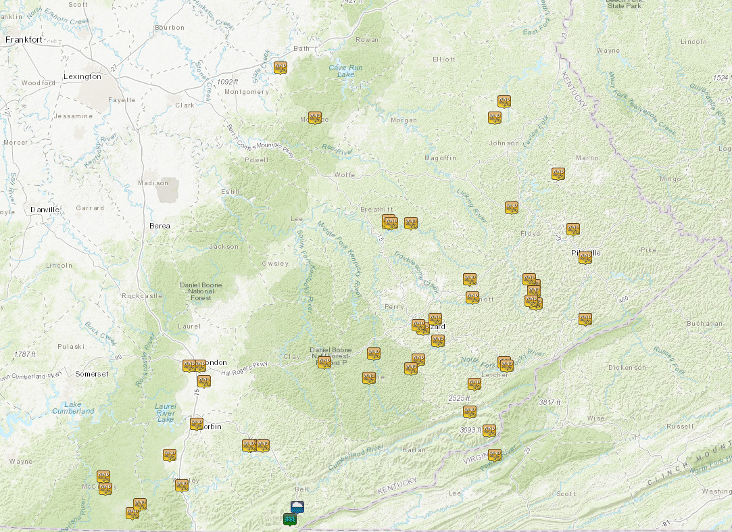Select the wind marker on I-75 south of London
This screenshot has width=732, height=532.
click(203, 382)
